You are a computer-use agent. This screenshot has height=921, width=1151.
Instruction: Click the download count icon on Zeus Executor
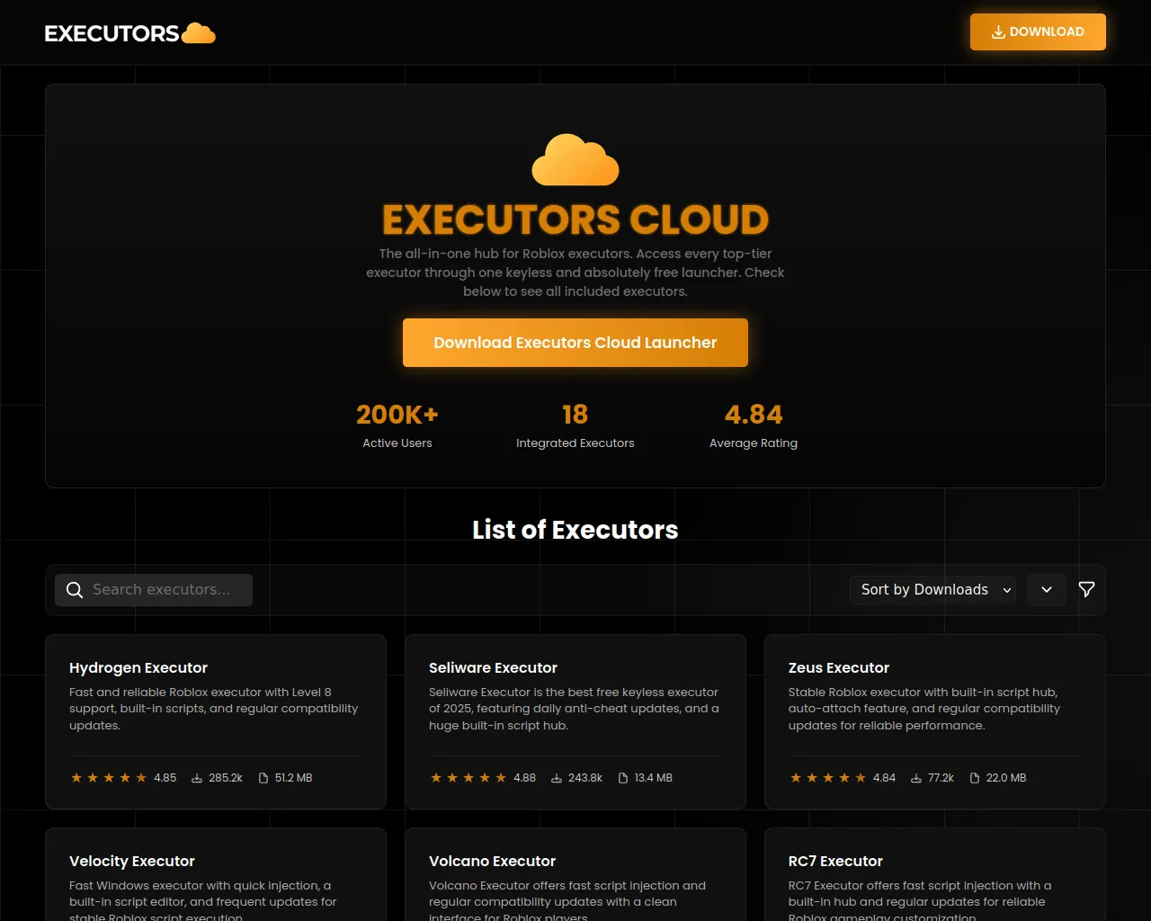pyautogui.click(x=916, y=778)
